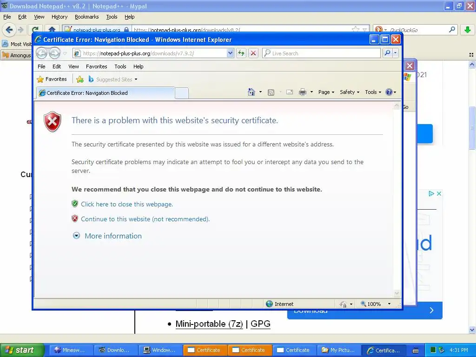Open IE Help menu
Screen dimensions: 476x357
pos(138,66)
